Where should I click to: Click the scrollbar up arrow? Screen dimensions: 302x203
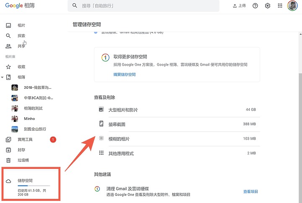[x=300, y=34]
